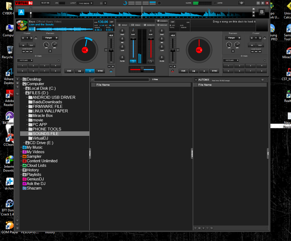Open the VirtualDJ folder in tree

40,138
